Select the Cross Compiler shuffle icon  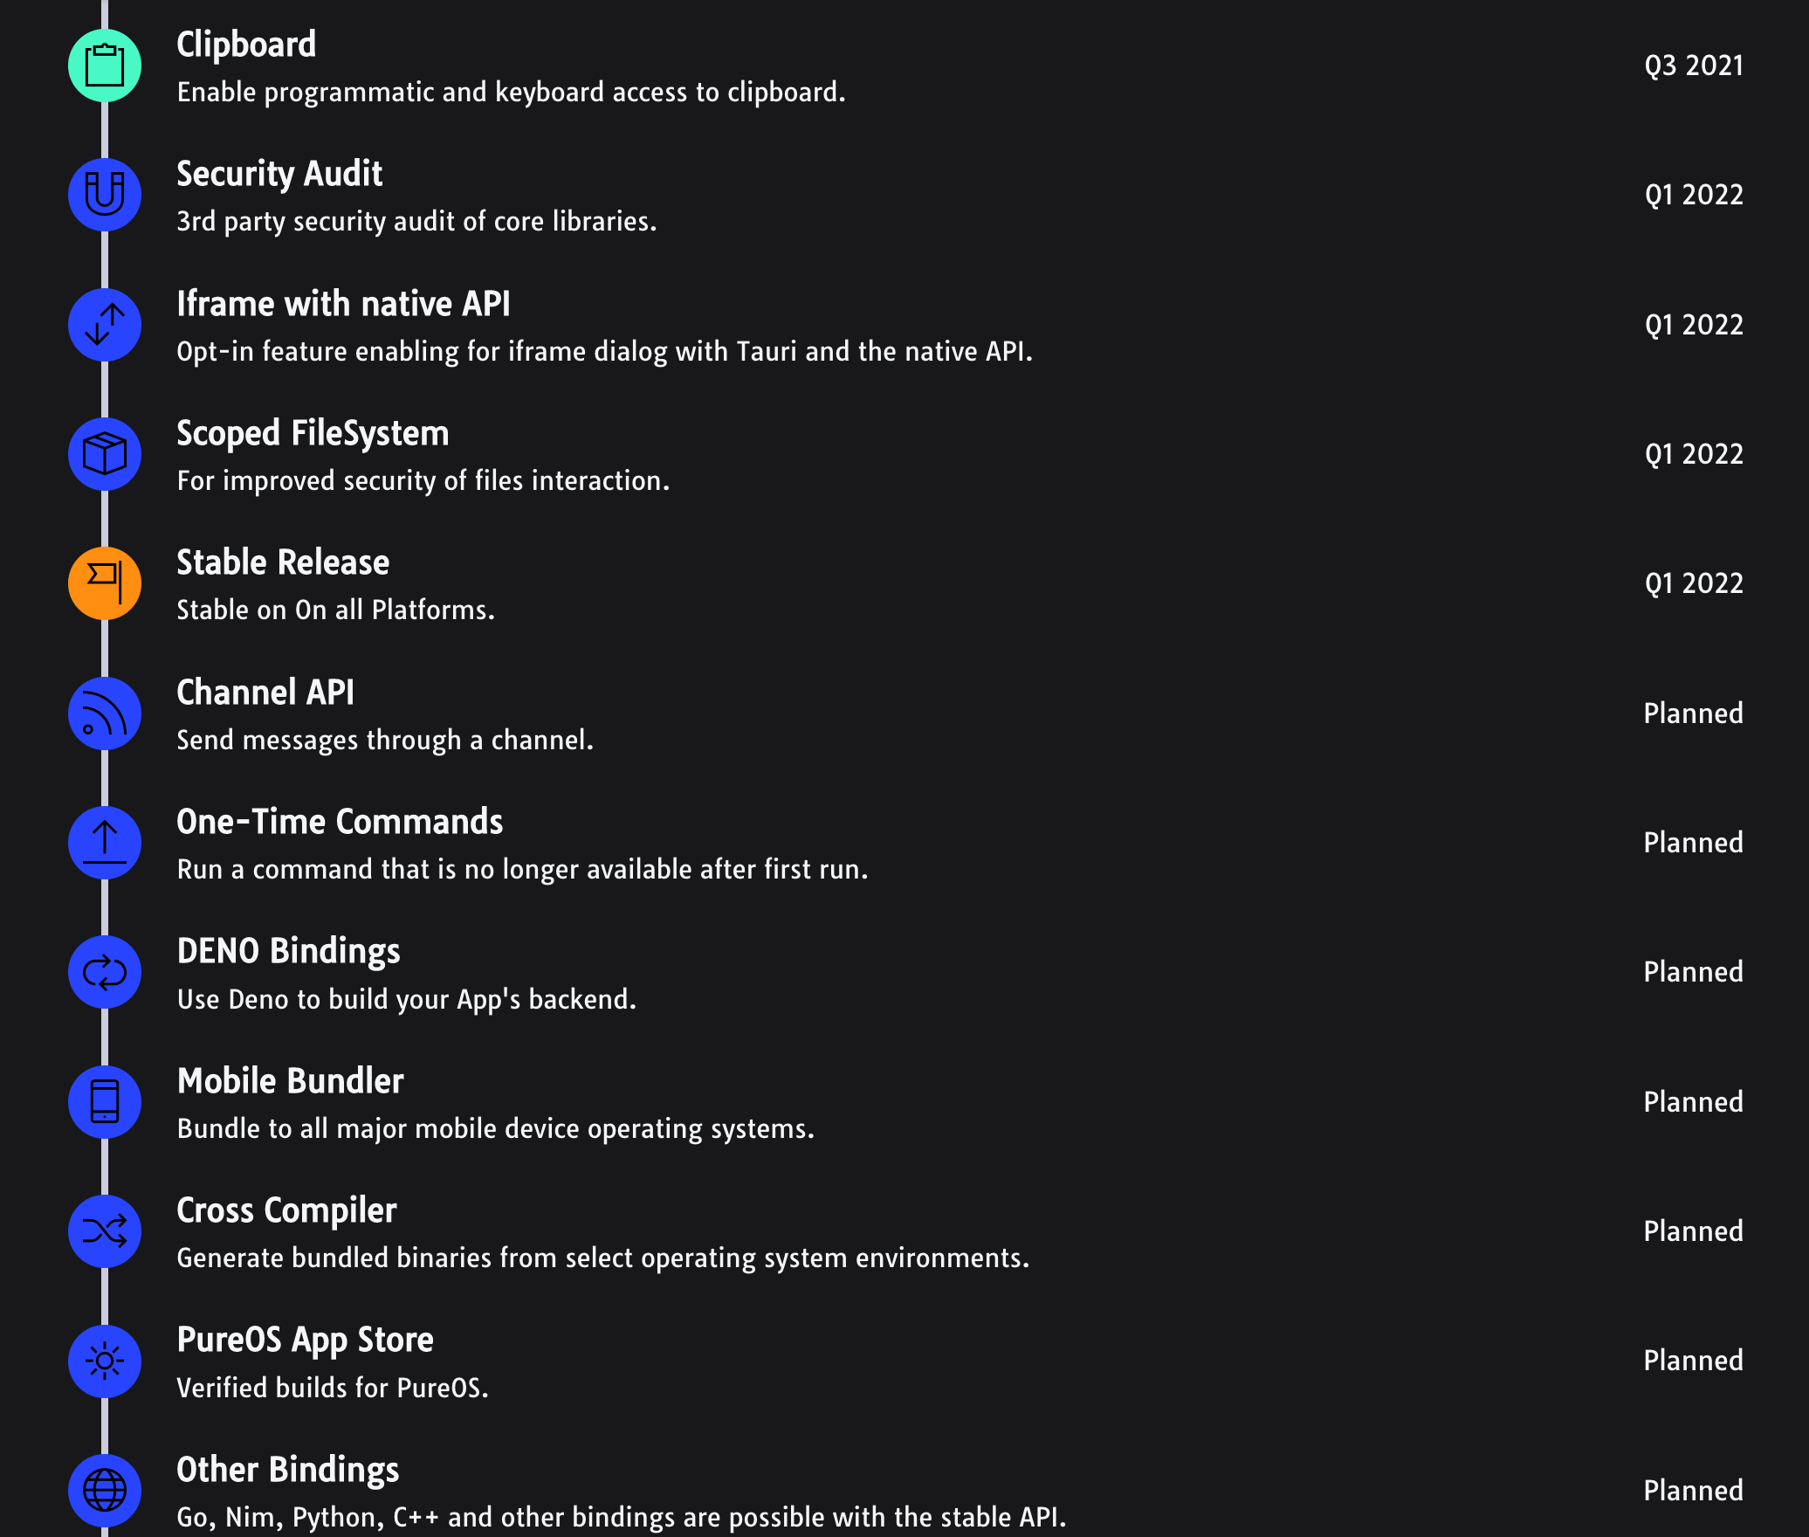click(x=104, y=1230)
